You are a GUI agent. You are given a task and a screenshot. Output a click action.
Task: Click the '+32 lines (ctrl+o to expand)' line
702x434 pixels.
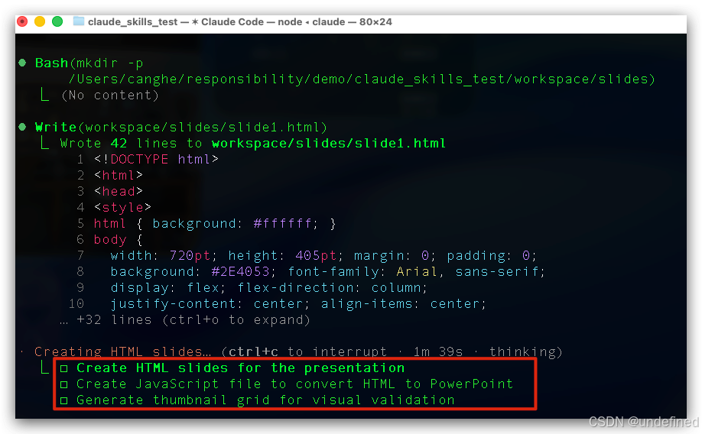point(185,320)
